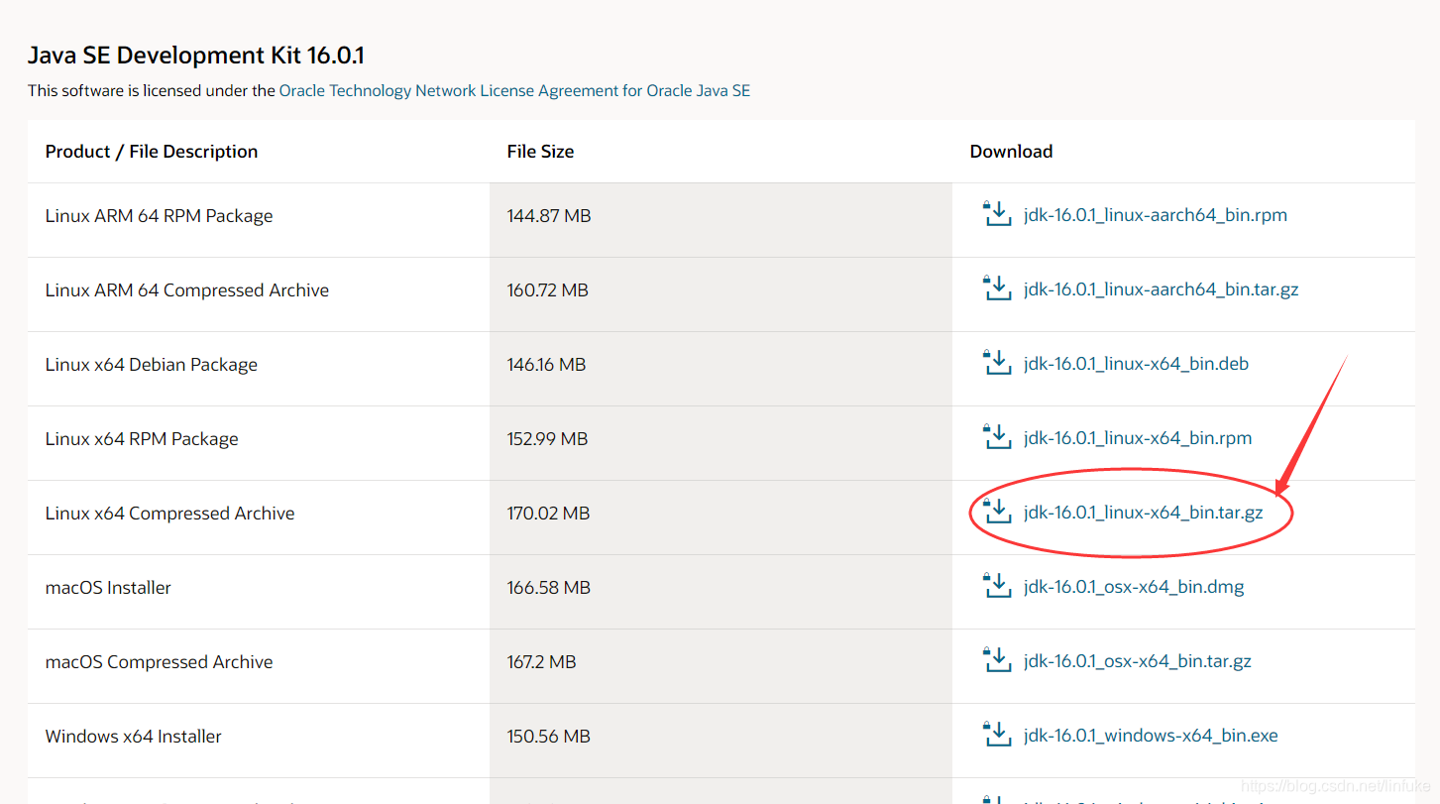Select the 167.2 MB file size
1440x804 pixels.
pyautogui.click(x=541, y=662)
